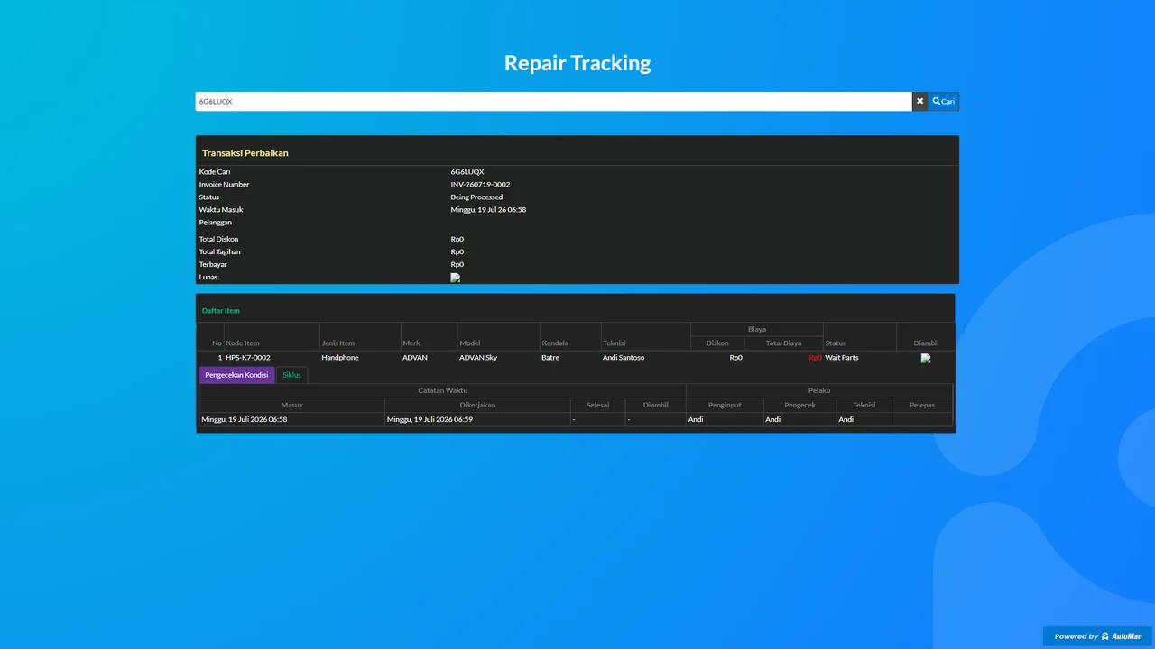1155x649 pixels.
Task: Click Dikerjakan time Minggu, 19 Juli 2026 06:59
Action: pyautogui.click(x=430, y=419)
